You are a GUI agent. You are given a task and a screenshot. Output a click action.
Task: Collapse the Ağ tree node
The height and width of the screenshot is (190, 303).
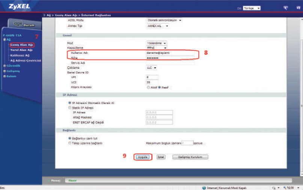[x=4, y=39]
